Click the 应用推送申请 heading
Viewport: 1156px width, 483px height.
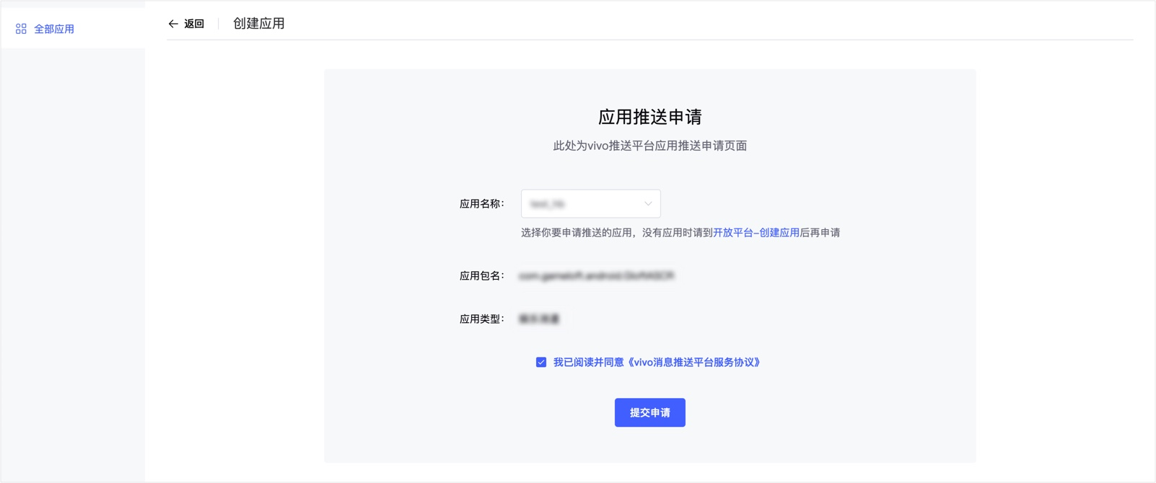(649, 117)
